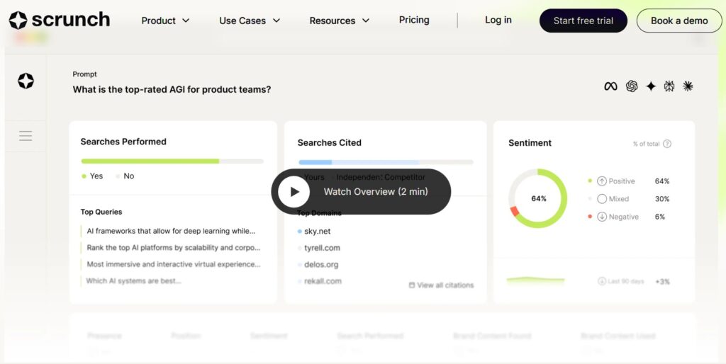Open the sidebar hamburger menu
Viewport: 726px width, 364px height.
coord(26,136)
